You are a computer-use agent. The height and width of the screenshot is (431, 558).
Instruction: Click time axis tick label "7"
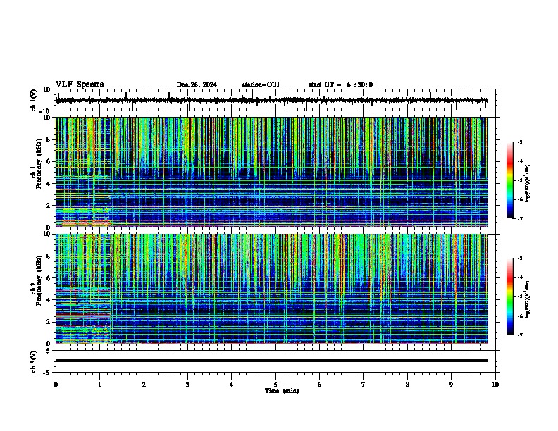pos(364,385)
